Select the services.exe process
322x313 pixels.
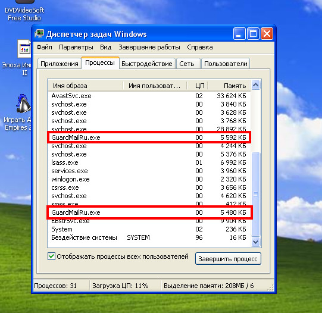point(149,171)
